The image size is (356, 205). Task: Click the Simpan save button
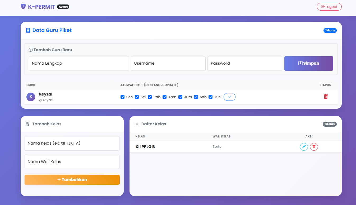[x=309, y=63]
